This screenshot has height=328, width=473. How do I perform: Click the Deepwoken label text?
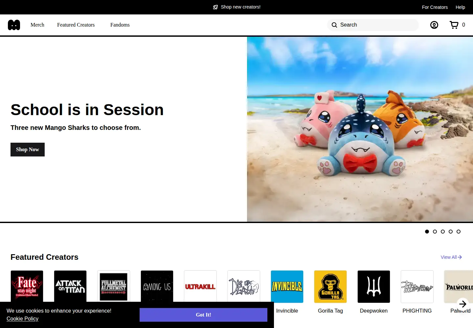click(x=374, y=311)
